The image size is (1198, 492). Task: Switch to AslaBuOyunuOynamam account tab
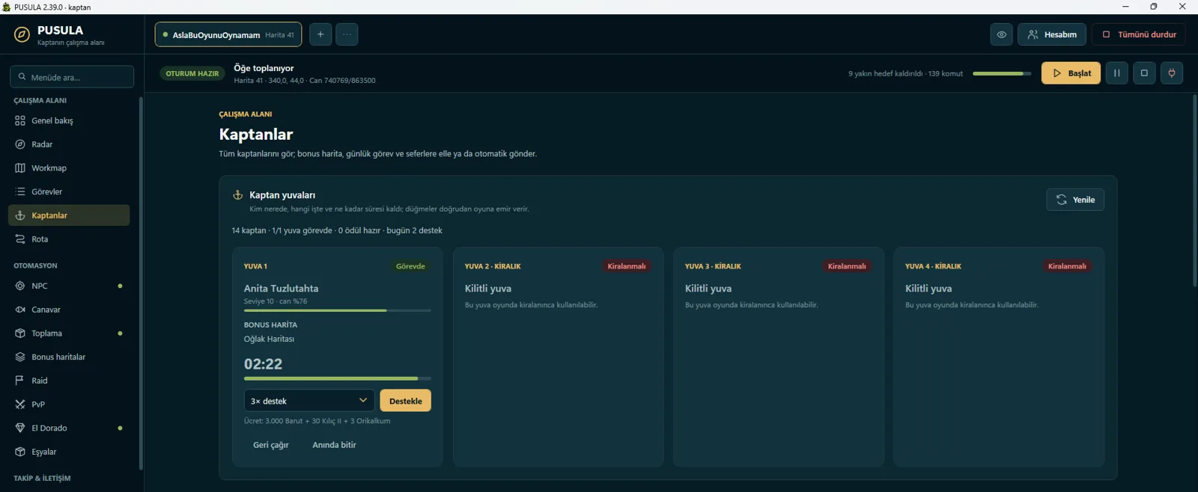pos(228,34)
